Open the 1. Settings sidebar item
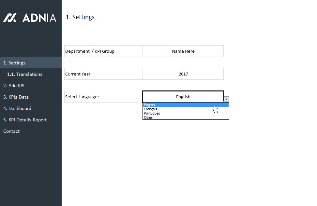 14,63
